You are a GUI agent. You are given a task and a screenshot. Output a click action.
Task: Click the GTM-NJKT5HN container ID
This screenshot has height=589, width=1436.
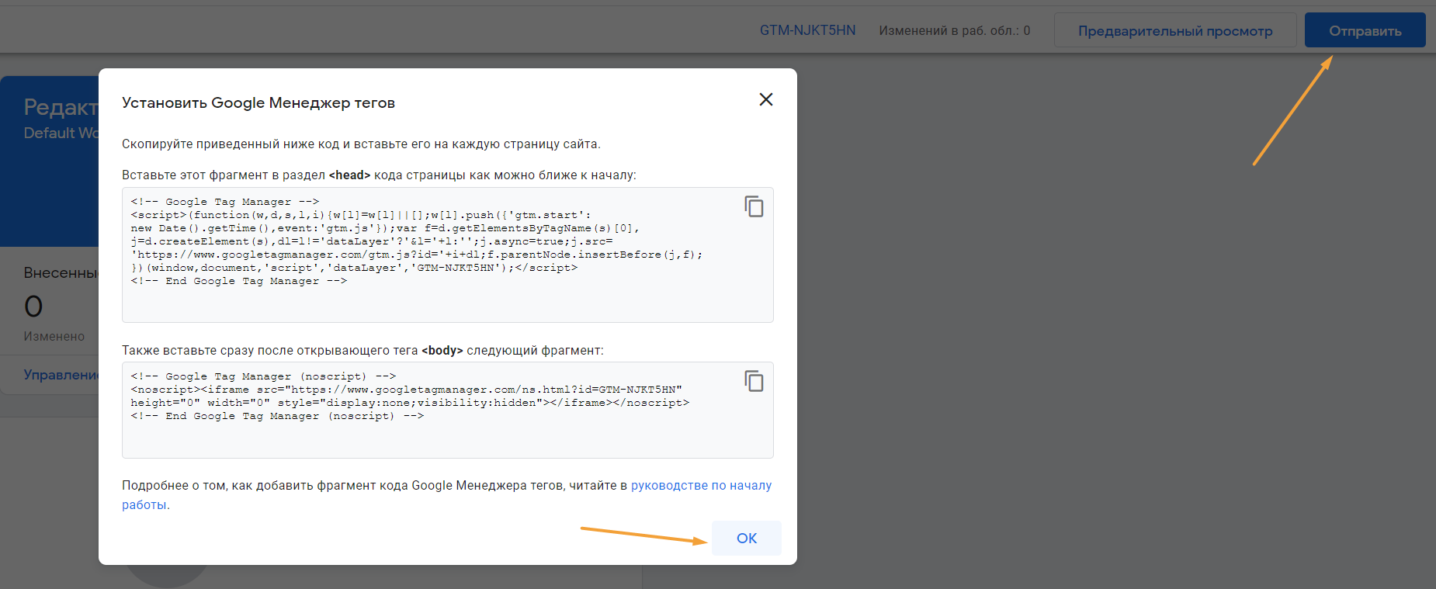point(807,30)
